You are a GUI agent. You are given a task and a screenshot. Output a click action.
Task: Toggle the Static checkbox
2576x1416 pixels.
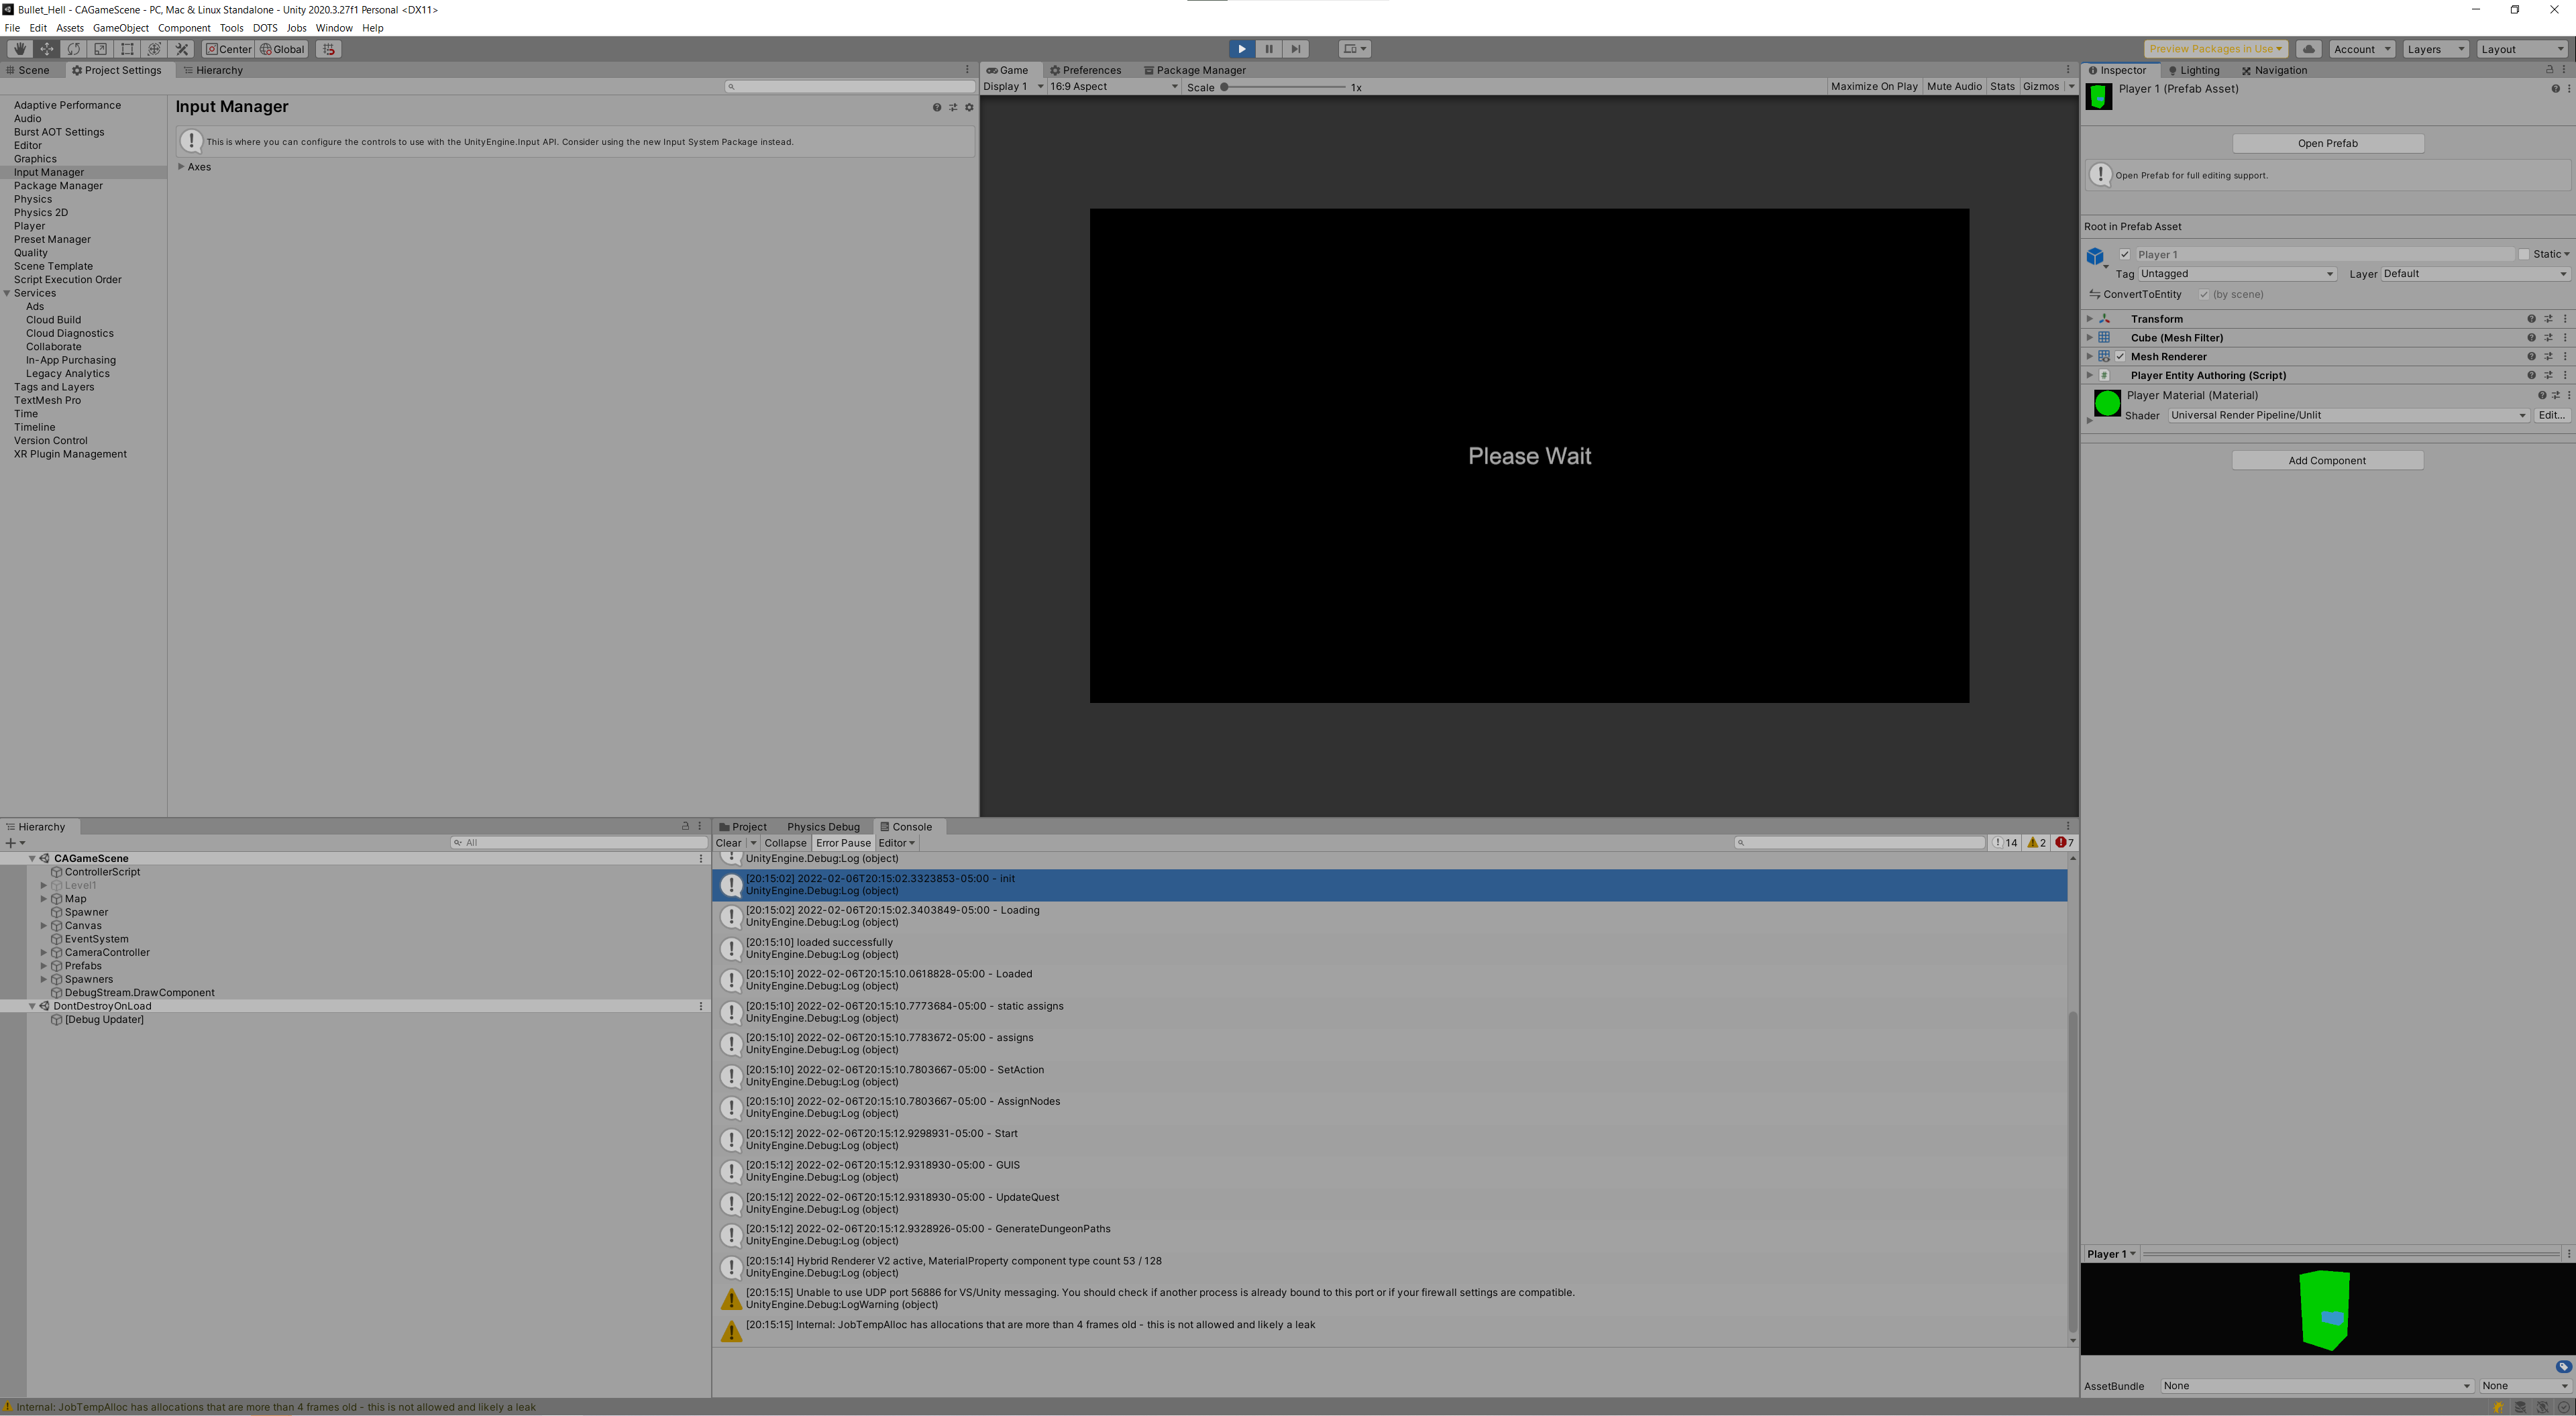point(2523,255)
